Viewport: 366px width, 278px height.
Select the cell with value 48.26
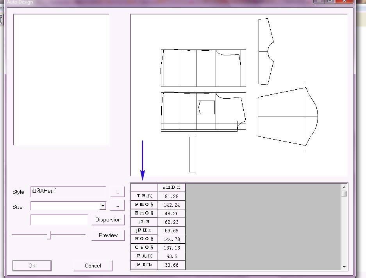(171, 213)
